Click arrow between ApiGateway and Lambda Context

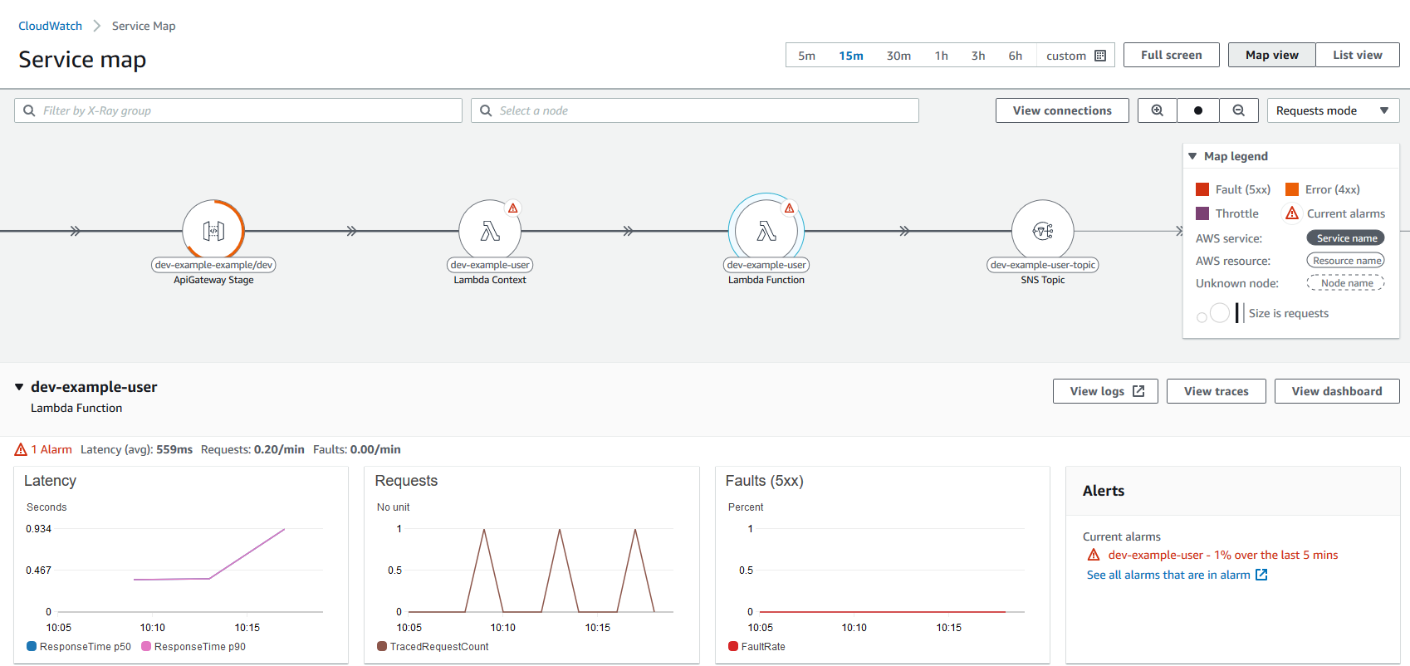pyautogui.click(x=352, y=231)
